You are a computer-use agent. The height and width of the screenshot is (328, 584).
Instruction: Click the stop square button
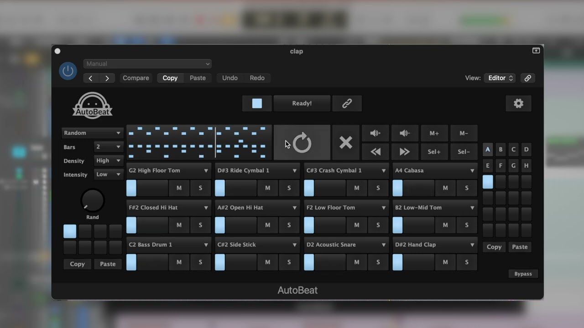pos(257,103)
